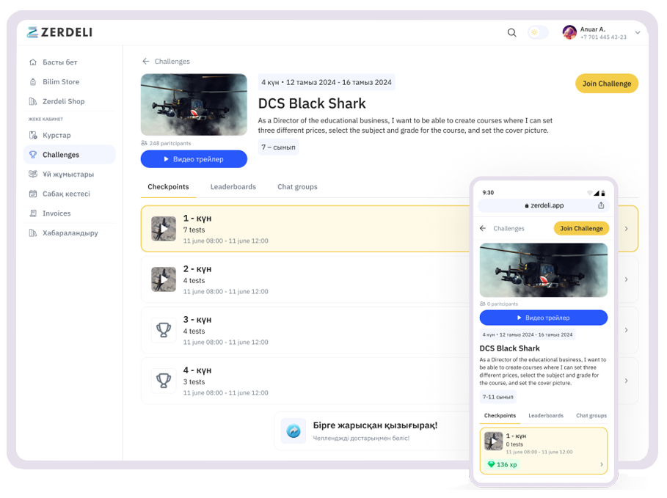This screenshot has width=667, height=498.
Task: Open Басты бет home in sidebar
Action: [59, 62]
